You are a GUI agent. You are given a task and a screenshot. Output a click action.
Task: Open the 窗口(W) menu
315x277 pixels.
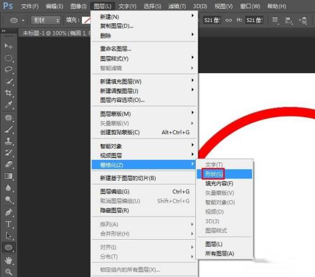click(250, 6)
